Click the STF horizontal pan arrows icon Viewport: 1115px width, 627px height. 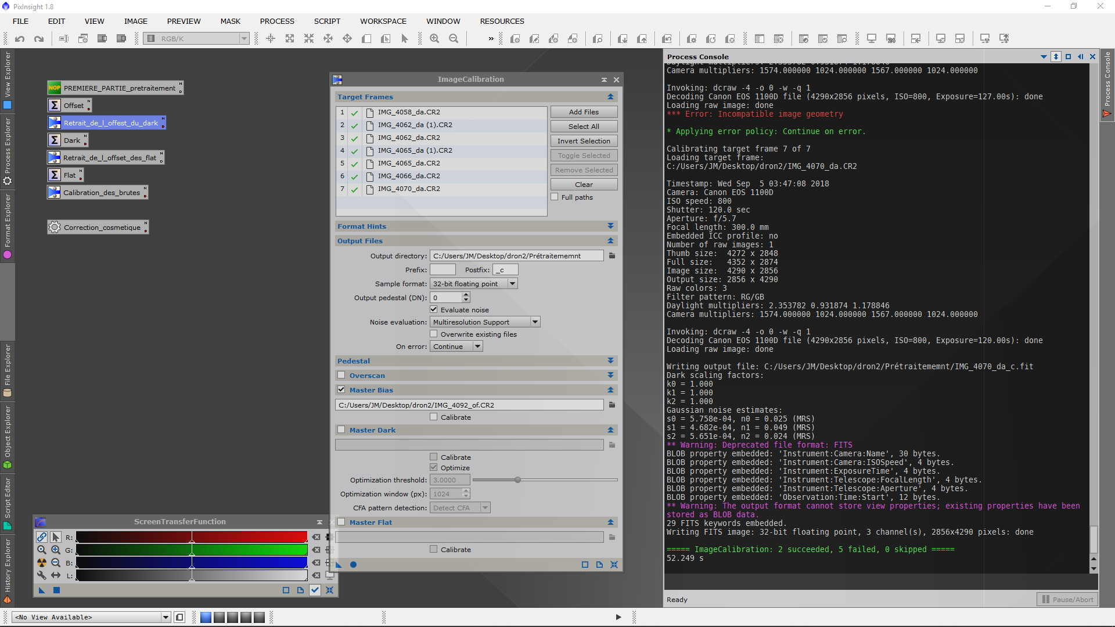click(x=56, y=575)
